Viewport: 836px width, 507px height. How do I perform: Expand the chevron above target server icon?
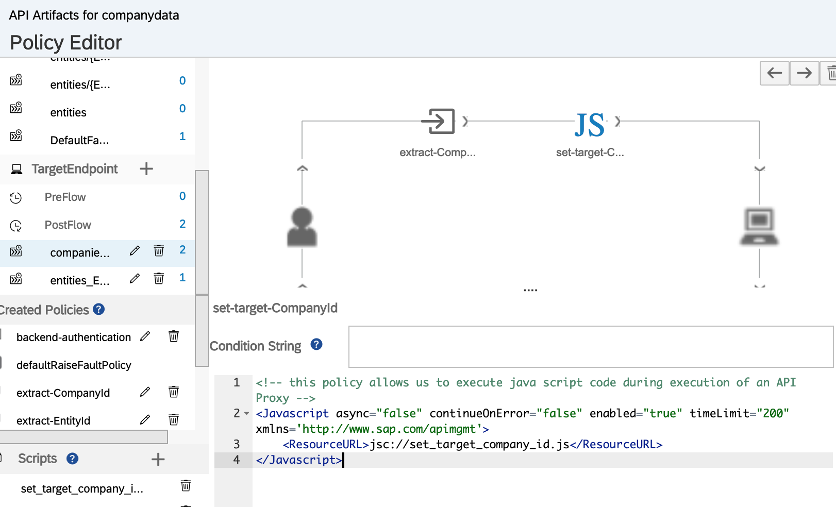[759, 168]
